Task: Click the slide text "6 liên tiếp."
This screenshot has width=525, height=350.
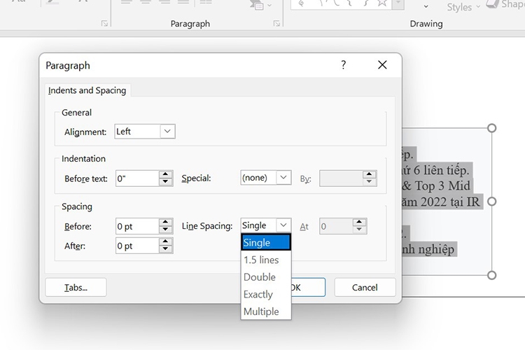Action: click(440, 170)
